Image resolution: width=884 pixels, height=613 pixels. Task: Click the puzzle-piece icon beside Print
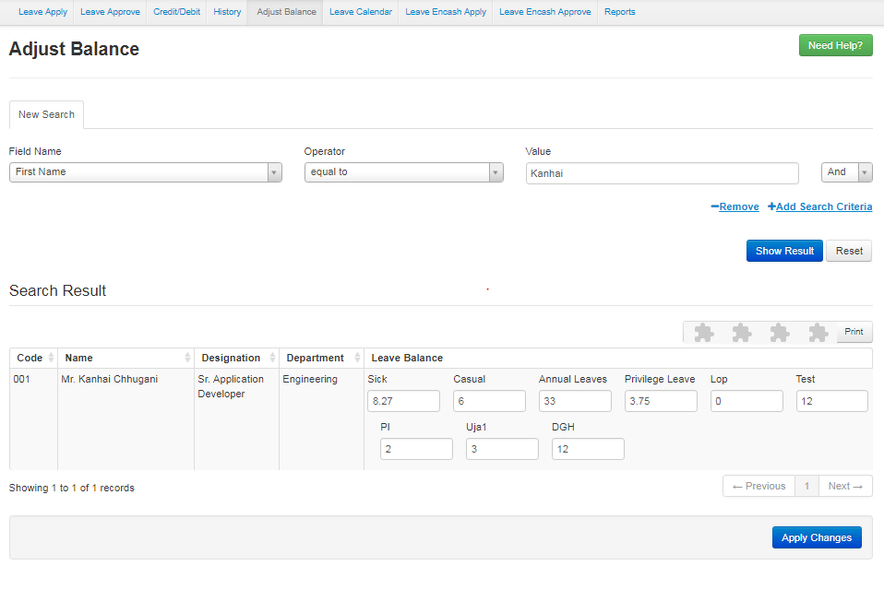pos(818,333)
